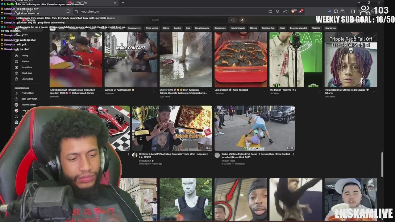Viewport: 395px width, 222px height.
Task: Click the zoom magnifier icon in address bar
Action: (278, 11)
